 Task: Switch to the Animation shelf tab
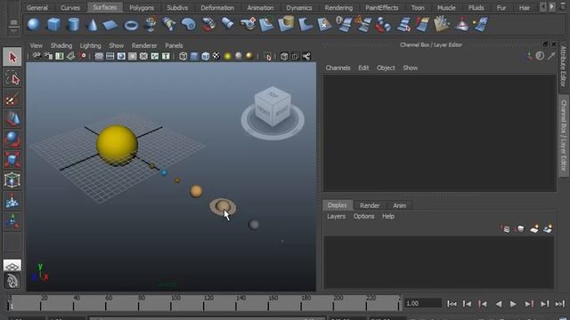pos(260,8)
